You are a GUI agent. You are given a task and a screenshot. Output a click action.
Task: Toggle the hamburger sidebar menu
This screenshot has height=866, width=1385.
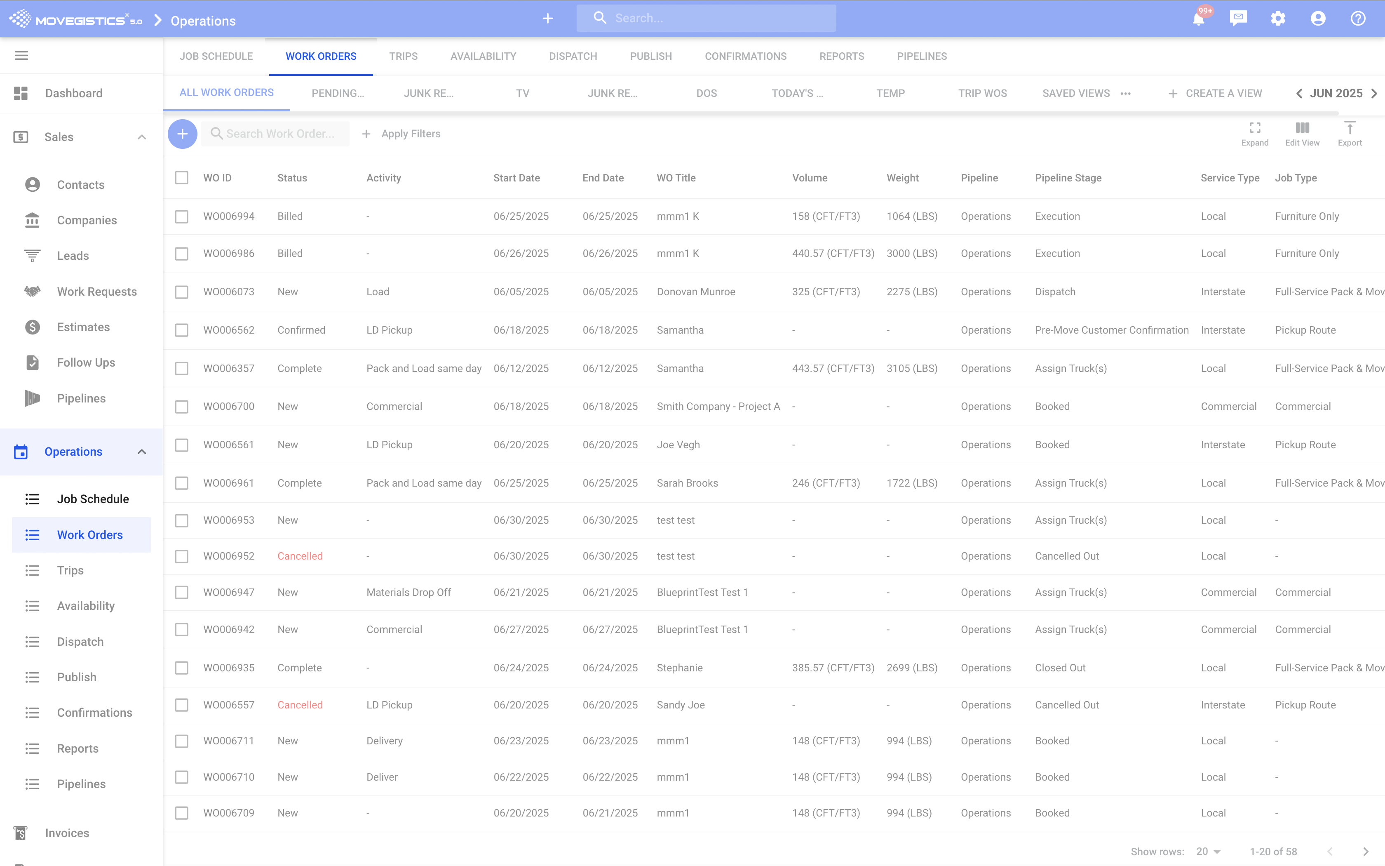pos(21,56)
